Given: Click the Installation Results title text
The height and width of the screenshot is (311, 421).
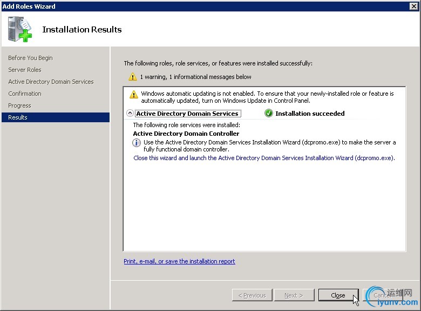Looking at the screenshot, I should point(82,29).
